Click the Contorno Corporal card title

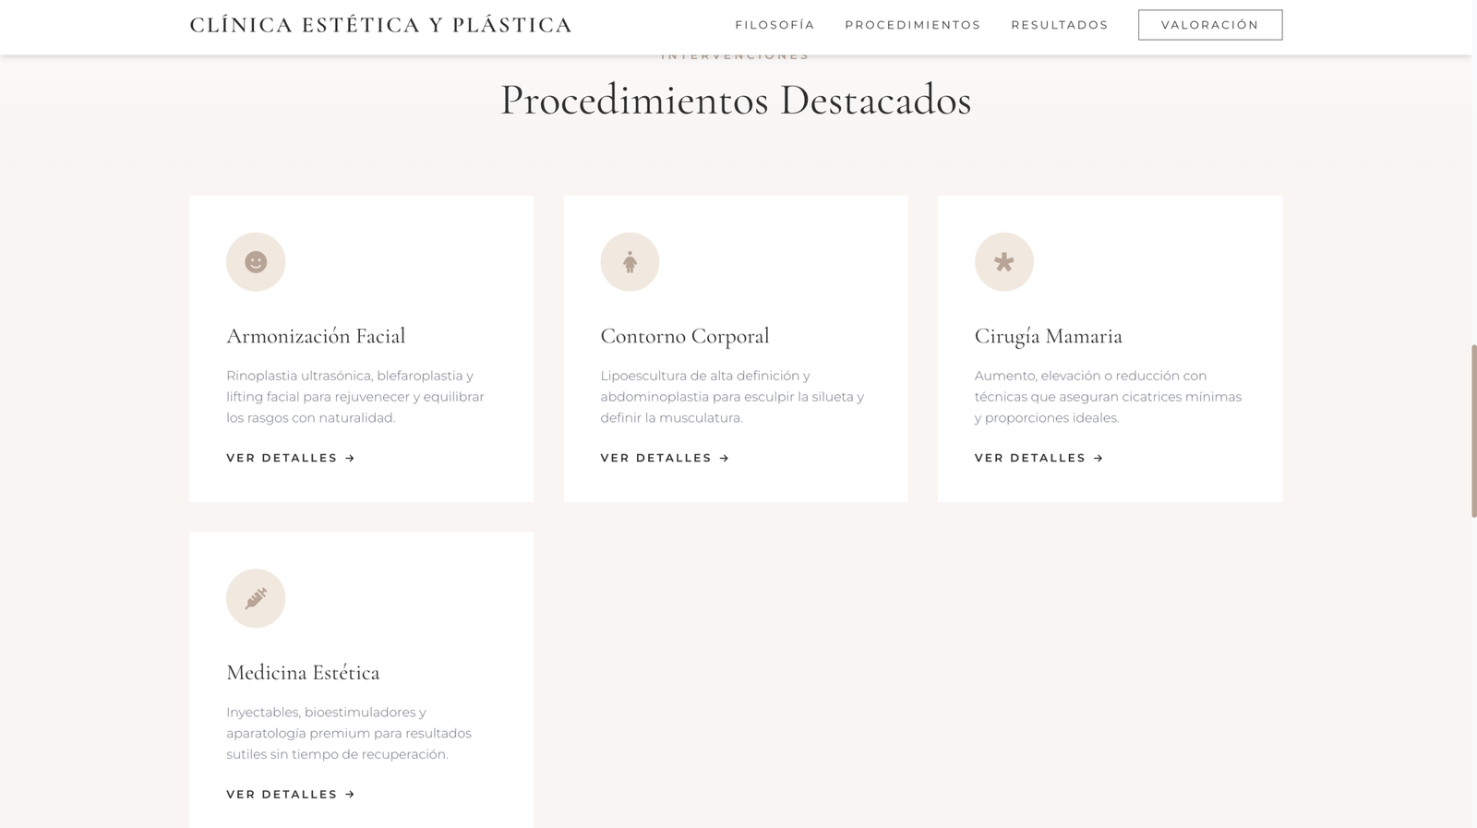684,336
